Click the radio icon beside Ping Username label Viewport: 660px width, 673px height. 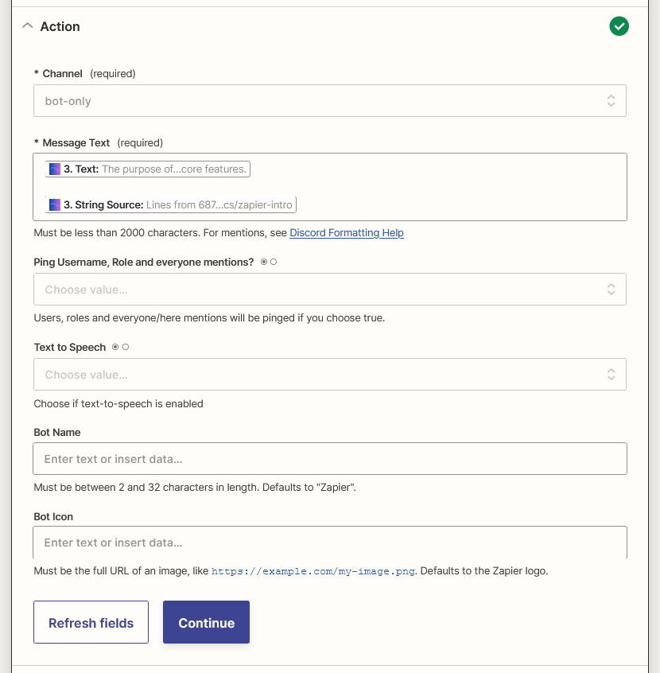(269, 262)
